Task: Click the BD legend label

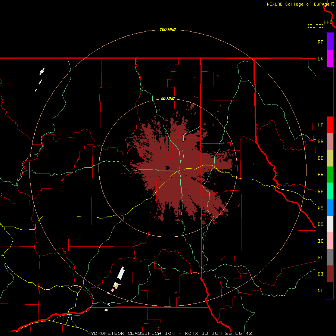Action: tap(320, 158)
